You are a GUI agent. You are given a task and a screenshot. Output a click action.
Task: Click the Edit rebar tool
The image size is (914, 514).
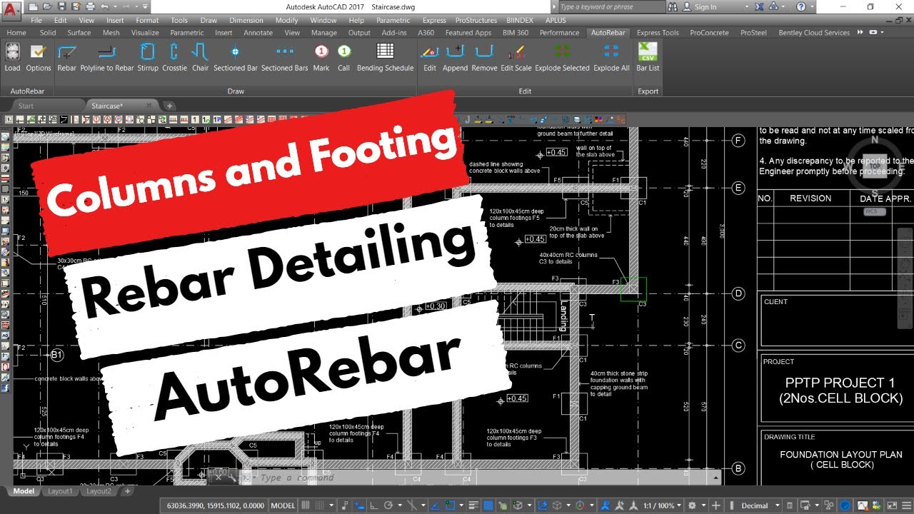(x=429, y=56)
